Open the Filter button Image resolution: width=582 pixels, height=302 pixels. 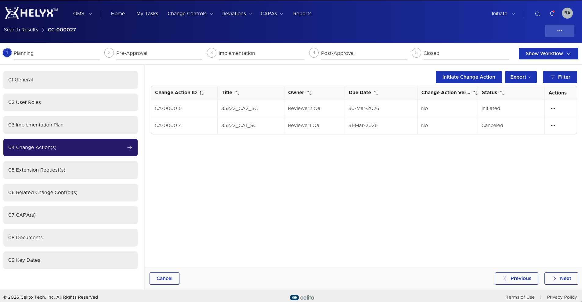[x=560, y=77]
